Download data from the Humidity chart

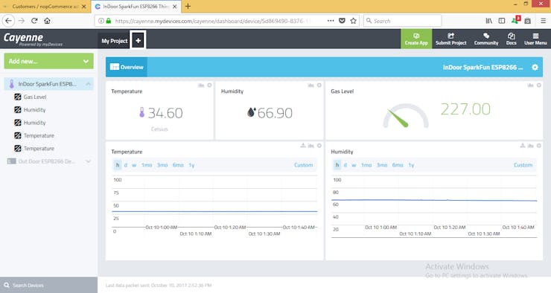tap(523, 145)
